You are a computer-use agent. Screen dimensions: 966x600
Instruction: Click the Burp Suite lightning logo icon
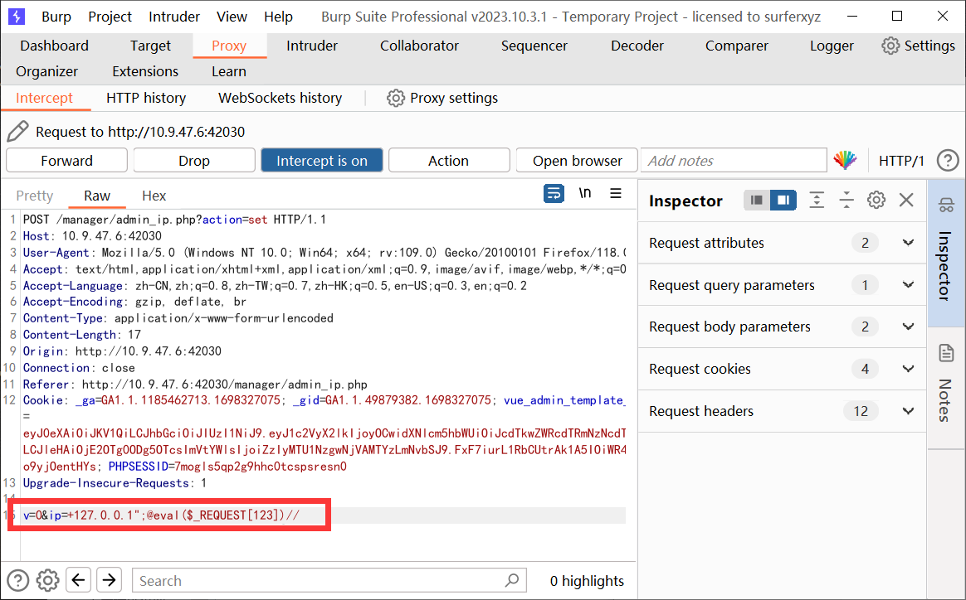pos(17,17)
